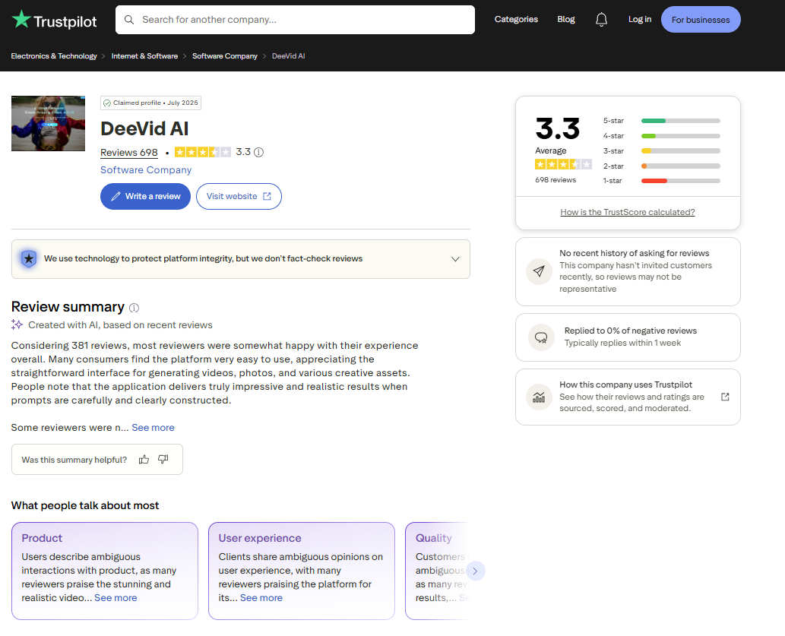Open the Reviews 698 link
Image resolution: width=785 pixels, height=636 pixels.
pos(129,152)
